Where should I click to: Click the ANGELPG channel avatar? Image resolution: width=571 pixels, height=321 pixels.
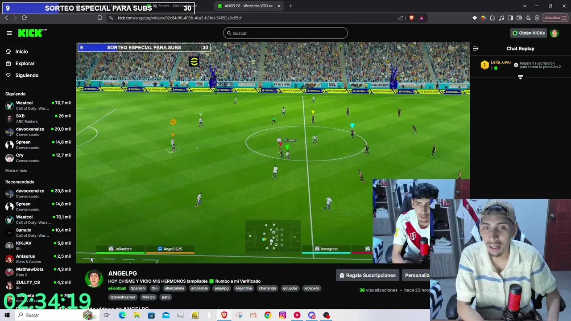coord(94,279)
